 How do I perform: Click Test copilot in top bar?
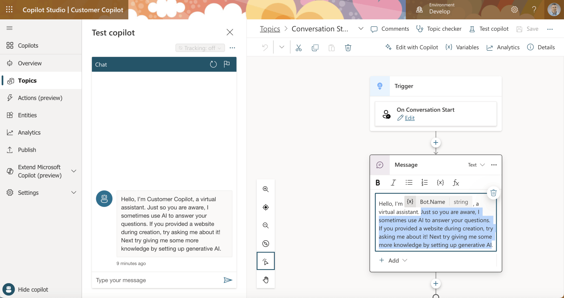[489, 29]
